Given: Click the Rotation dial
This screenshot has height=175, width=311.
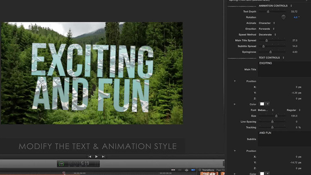Looking at the screenshot, I should point(284,17).
